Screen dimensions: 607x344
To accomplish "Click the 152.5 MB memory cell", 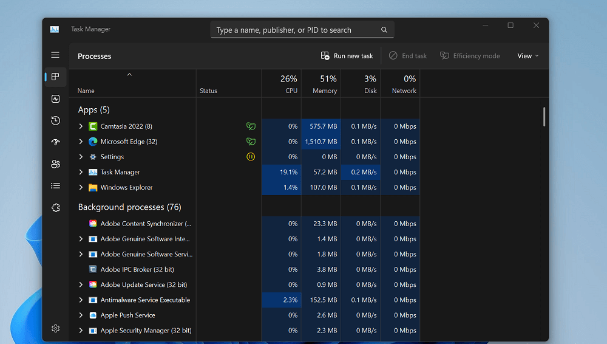I will pyautogui.click(x=321, y=300).
